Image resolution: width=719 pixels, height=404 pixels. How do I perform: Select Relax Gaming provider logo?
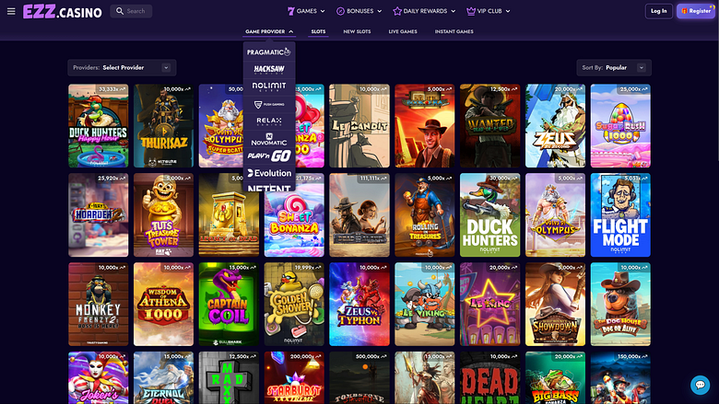(269, 121)
